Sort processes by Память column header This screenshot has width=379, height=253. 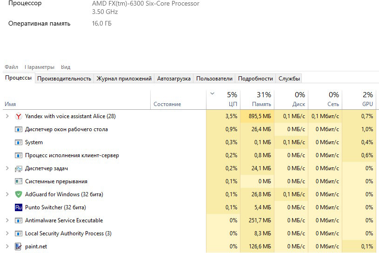(257, 100)
